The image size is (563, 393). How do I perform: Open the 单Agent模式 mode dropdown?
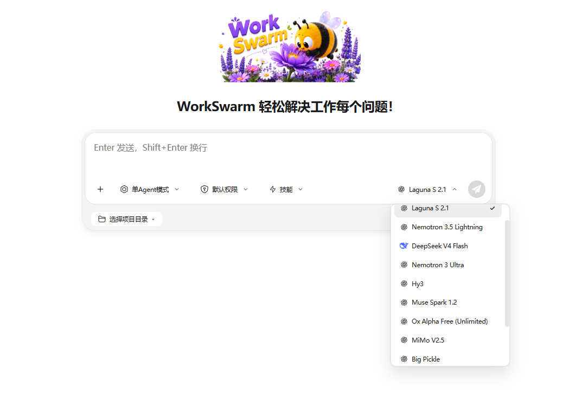pyautogui.click(x=150, y=189)
